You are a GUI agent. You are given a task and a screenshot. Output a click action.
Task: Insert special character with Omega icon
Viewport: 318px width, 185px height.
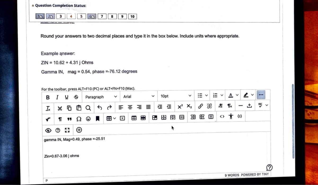click(79, 118)
